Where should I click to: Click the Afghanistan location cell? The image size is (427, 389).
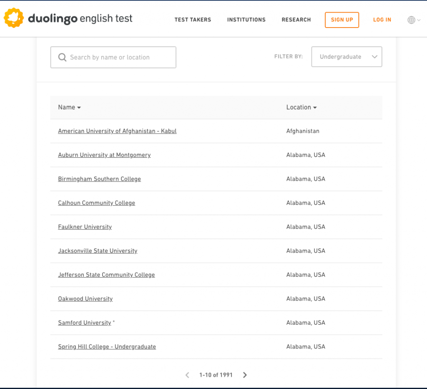point(303,131)
